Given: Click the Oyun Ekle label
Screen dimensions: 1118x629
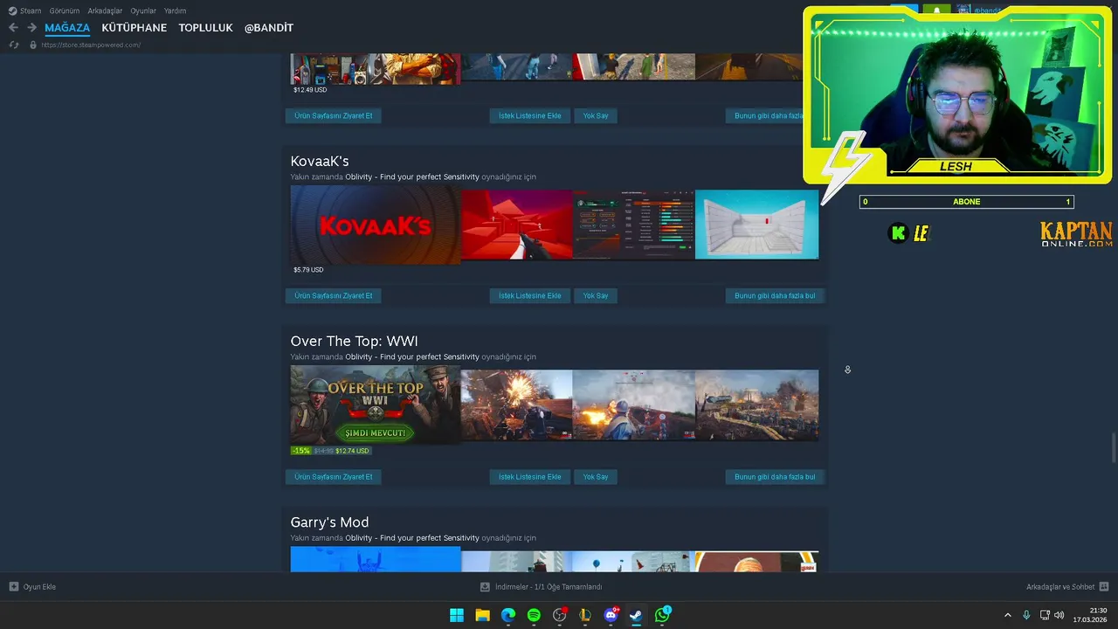Looking at the screenshot, I should (39, 587).
